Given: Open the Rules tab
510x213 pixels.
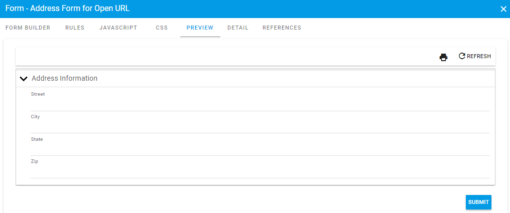Looking at the screenshot, I should pos(75,28).
